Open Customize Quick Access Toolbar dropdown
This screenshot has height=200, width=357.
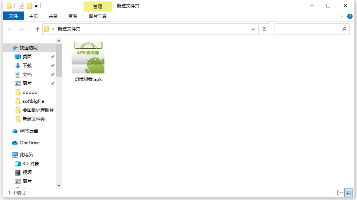tap(36, 6)
